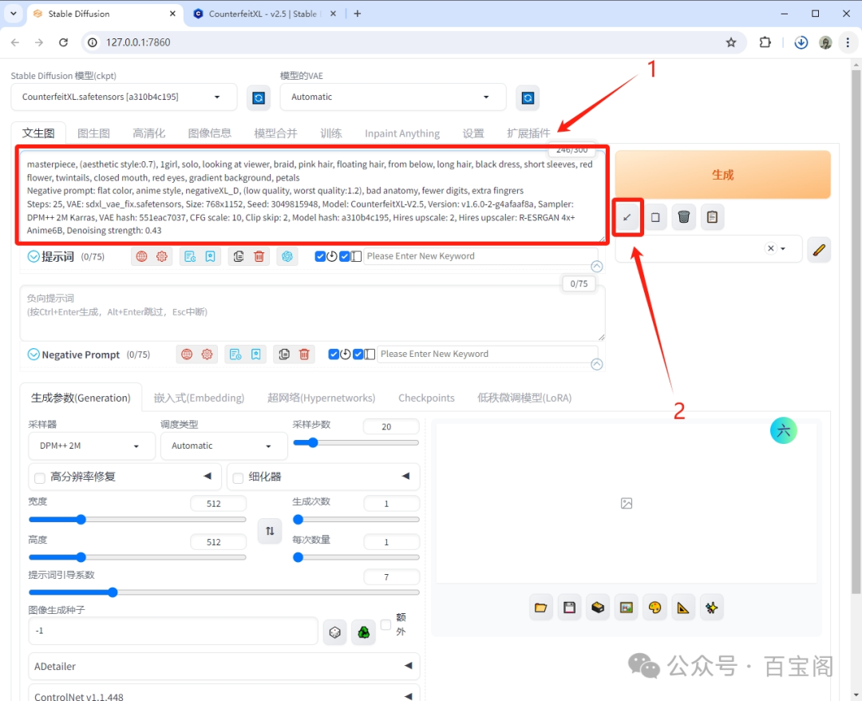The image size is (862, 701).
Task: Open the styles dropdown arrow beside the pencil button
Action: (784, 248)
